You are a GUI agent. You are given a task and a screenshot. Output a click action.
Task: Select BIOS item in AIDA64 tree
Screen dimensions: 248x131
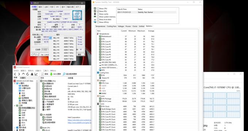point(23,123)
